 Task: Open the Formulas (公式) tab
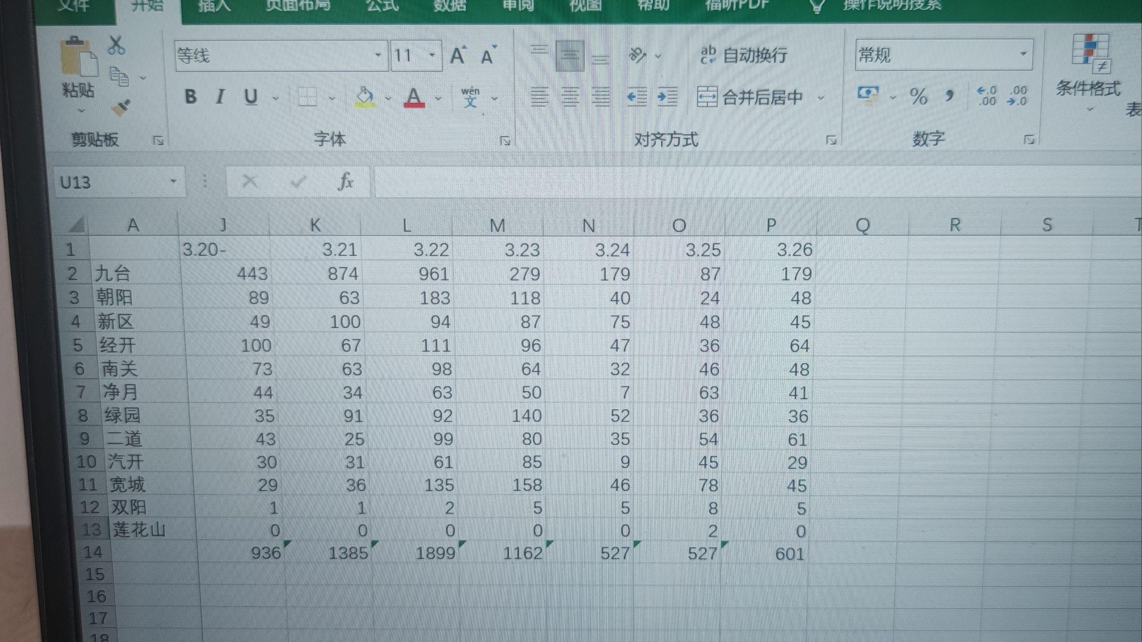(x=382, y=6)
